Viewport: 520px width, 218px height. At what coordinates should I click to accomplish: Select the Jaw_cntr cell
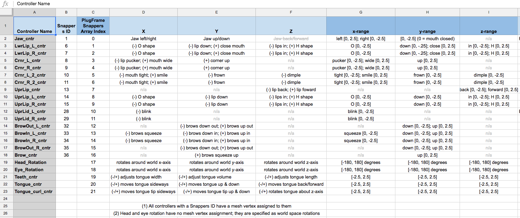point(34,39)
